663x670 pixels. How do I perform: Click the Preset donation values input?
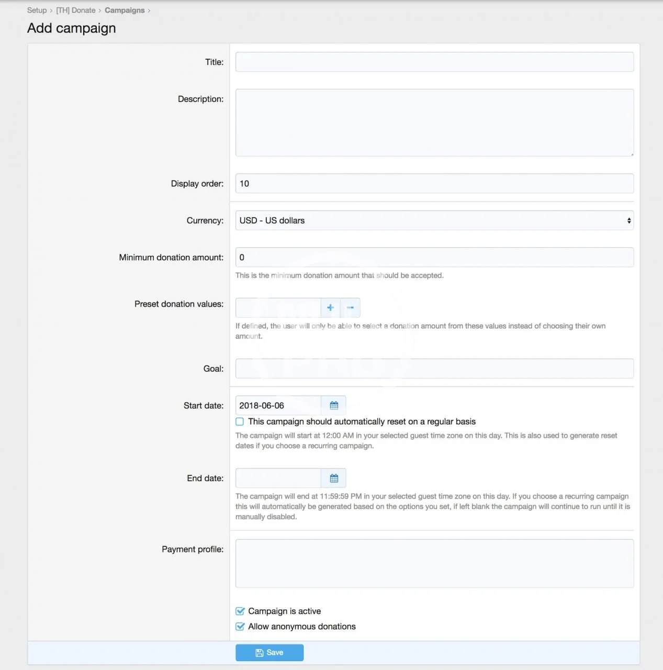278,308
